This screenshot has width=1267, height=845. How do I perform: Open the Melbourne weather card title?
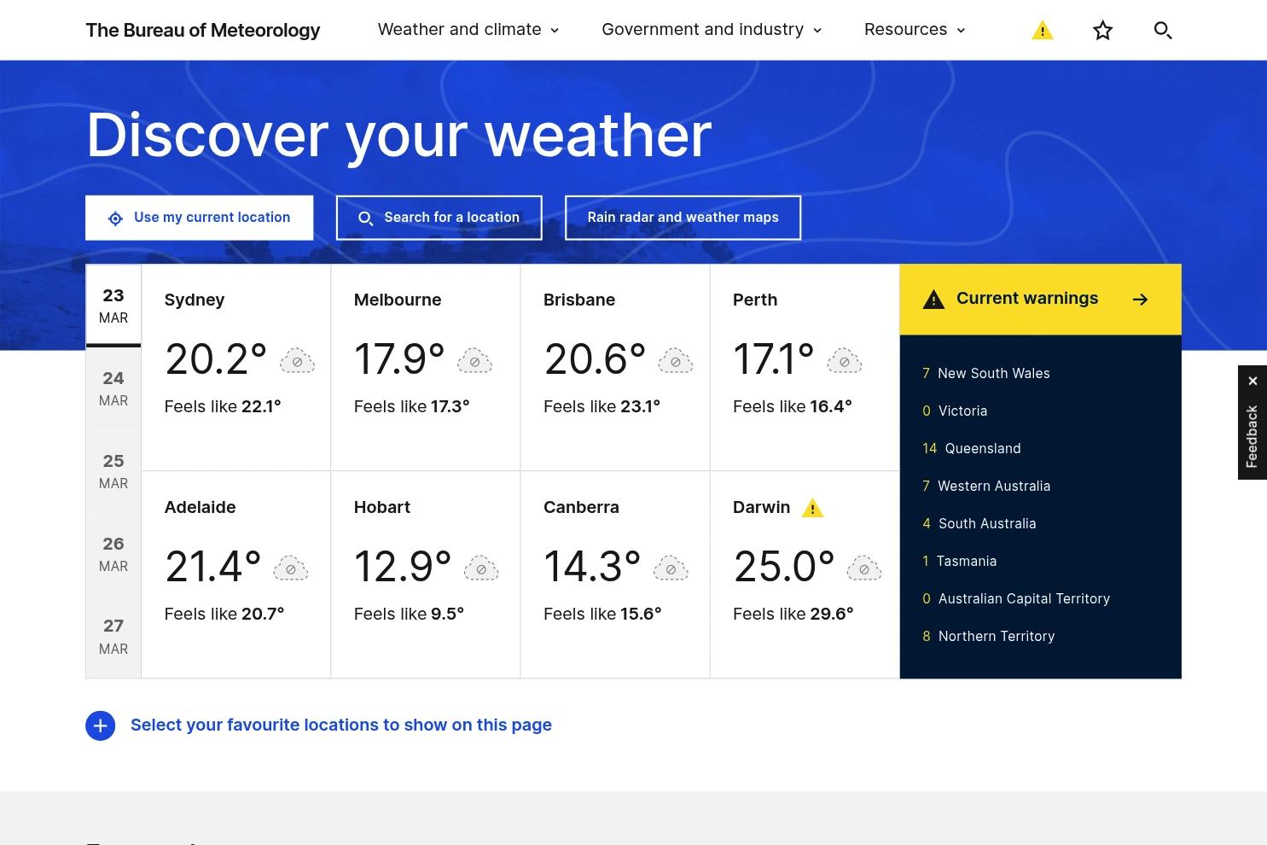coord(398,300)
